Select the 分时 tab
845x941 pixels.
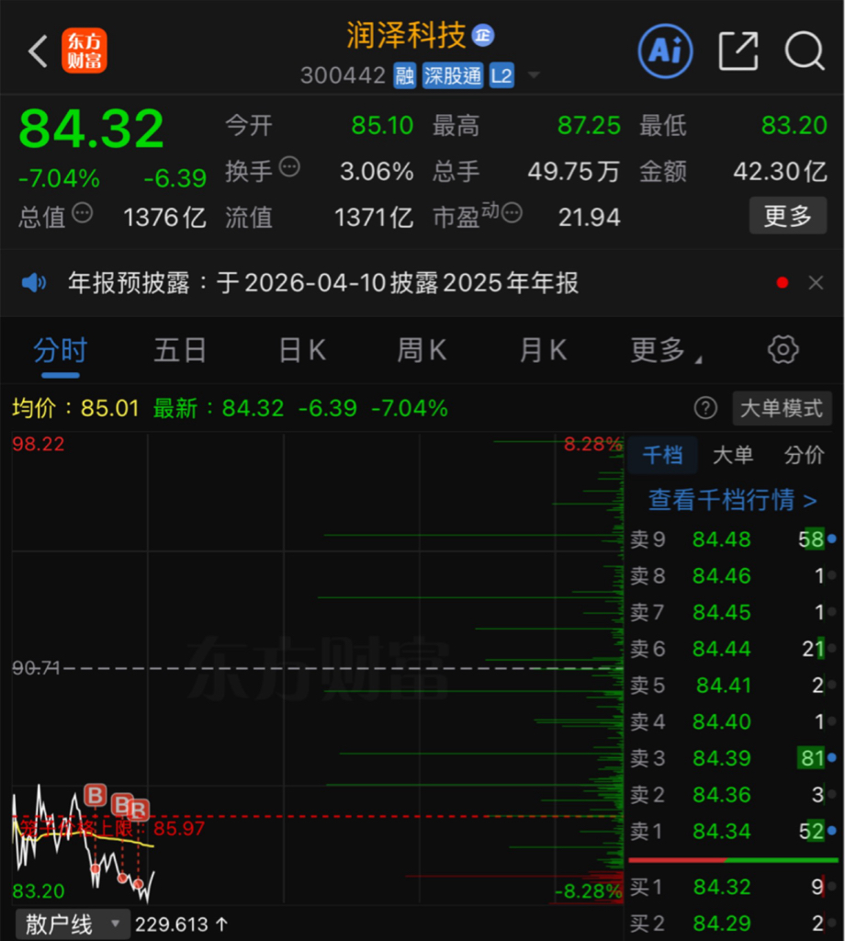[61, 350]
